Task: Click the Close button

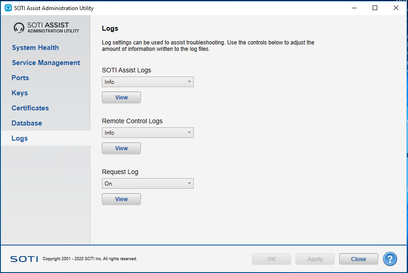Action: 358,259
